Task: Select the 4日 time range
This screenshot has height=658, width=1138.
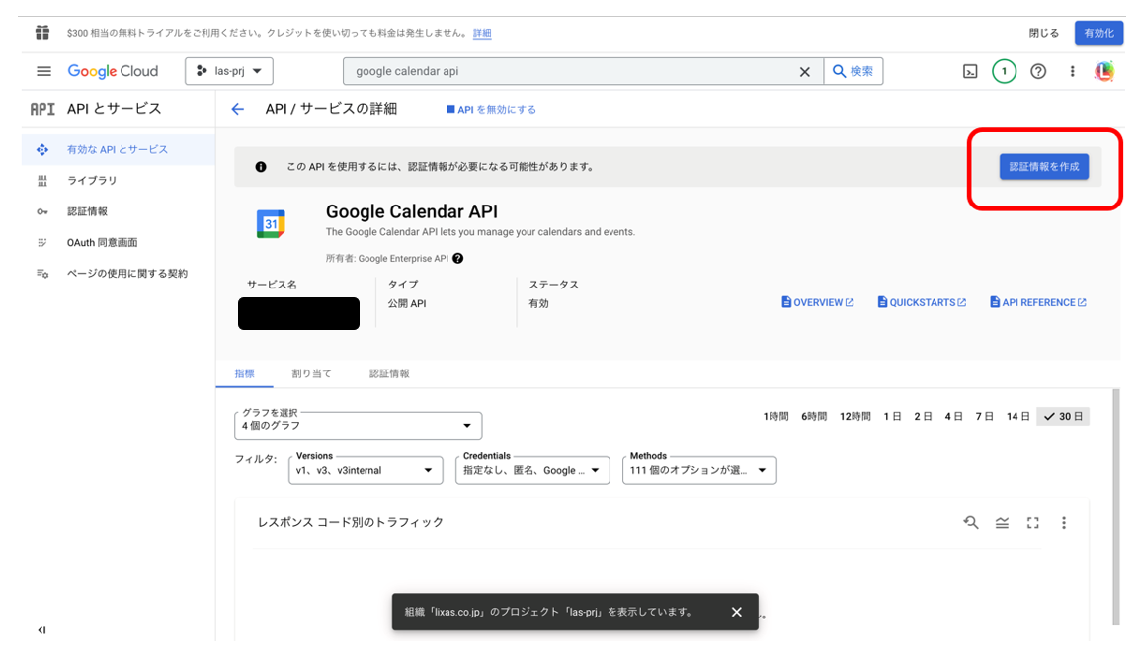Action: click(953, 416)
